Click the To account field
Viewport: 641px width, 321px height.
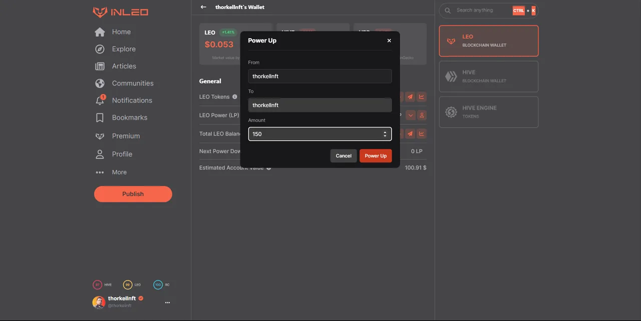point(320,105)
